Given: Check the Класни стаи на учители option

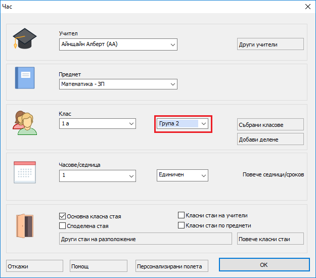Looking at the screenshot, I should [182, 215].
